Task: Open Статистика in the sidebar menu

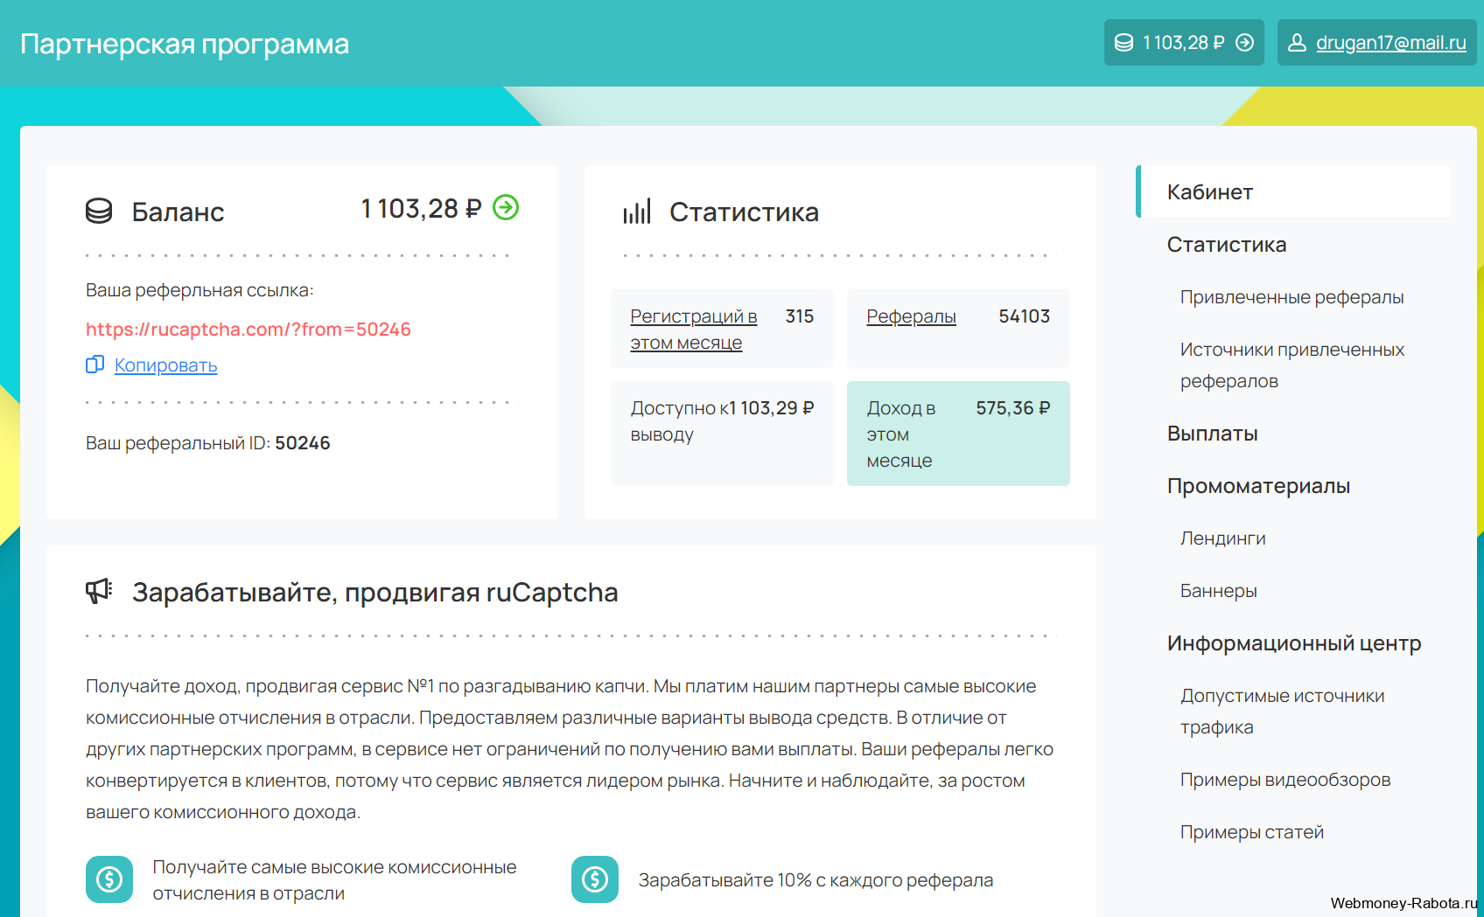Action: [1226, 245]
